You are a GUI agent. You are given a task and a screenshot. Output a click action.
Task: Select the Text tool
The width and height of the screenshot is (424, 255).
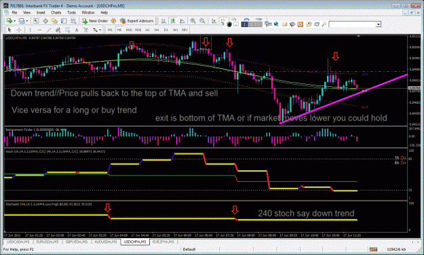pyautogui.click(x=77, y=30)
